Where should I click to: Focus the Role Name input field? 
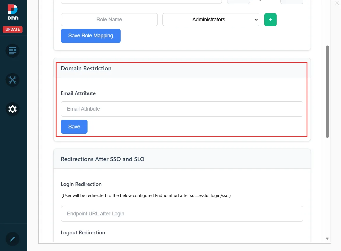pyautogui.click(x=109, y=20)
